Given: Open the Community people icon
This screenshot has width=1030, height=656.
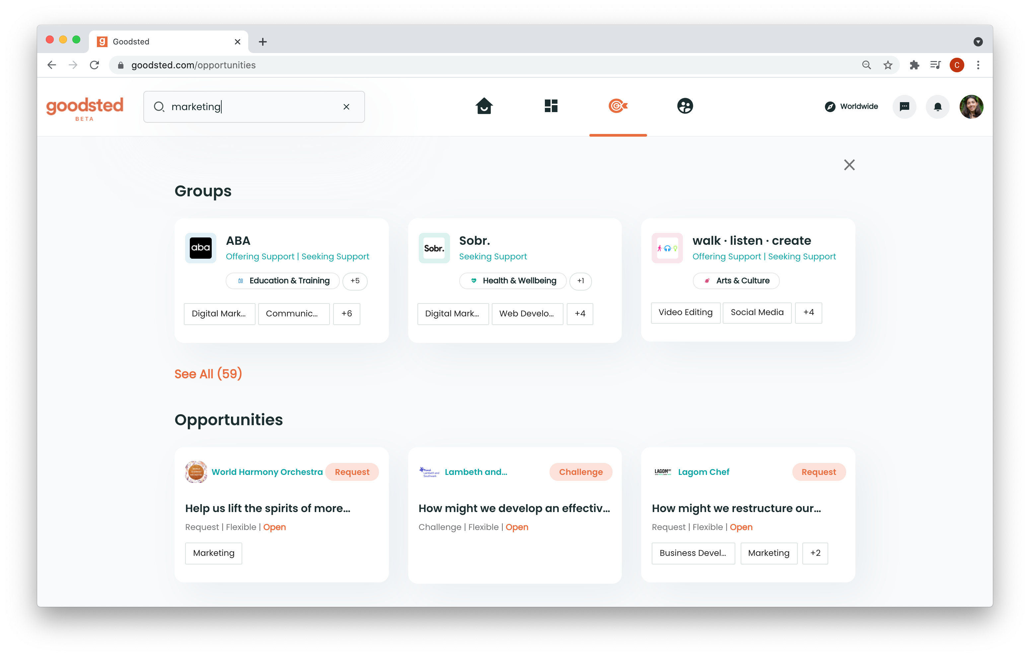Looking at the screenshot, I should point(685,106).
